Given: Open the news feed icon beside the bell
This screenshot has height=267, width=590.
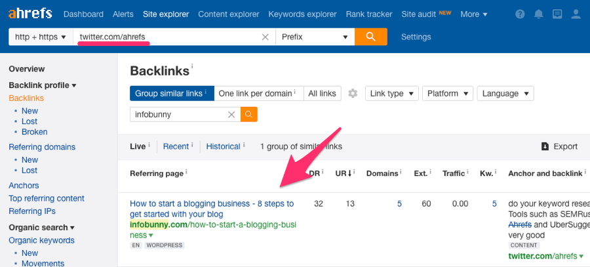Looking at the screenshot, I should coord(557,14).
